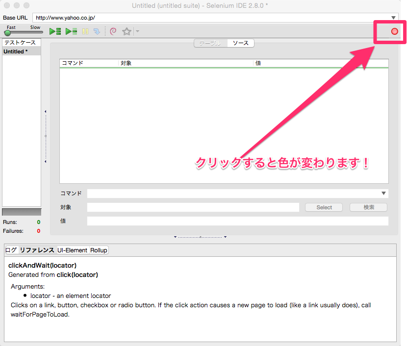Collapse the test case sidebar via the vertical splitter
The width and height of the screenshot is (407, 346).
(46, 136)
